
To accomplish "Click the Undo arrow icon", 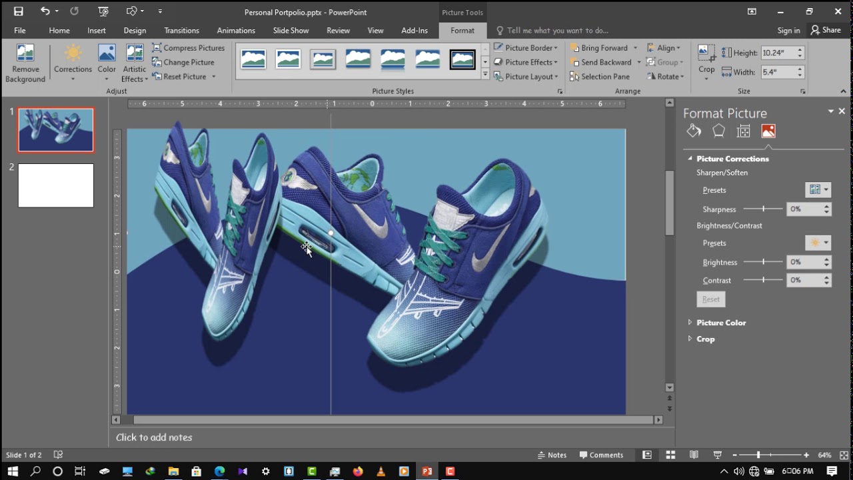I will [45, 11].
